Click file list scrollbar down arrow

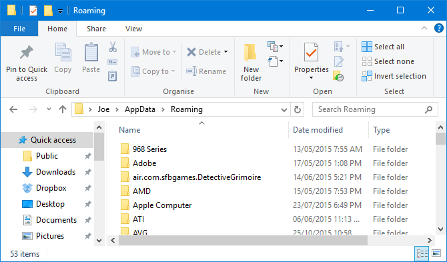440,229
